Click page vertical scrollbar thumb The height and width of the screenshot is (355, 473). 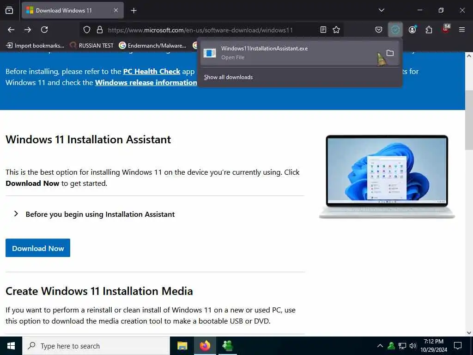[x=469, y=120]
